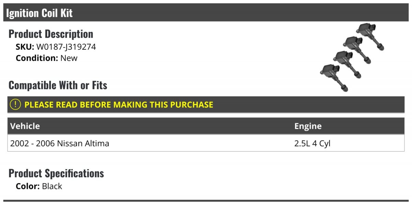Click the yellow warning exclamation icon

coord(15,105)
